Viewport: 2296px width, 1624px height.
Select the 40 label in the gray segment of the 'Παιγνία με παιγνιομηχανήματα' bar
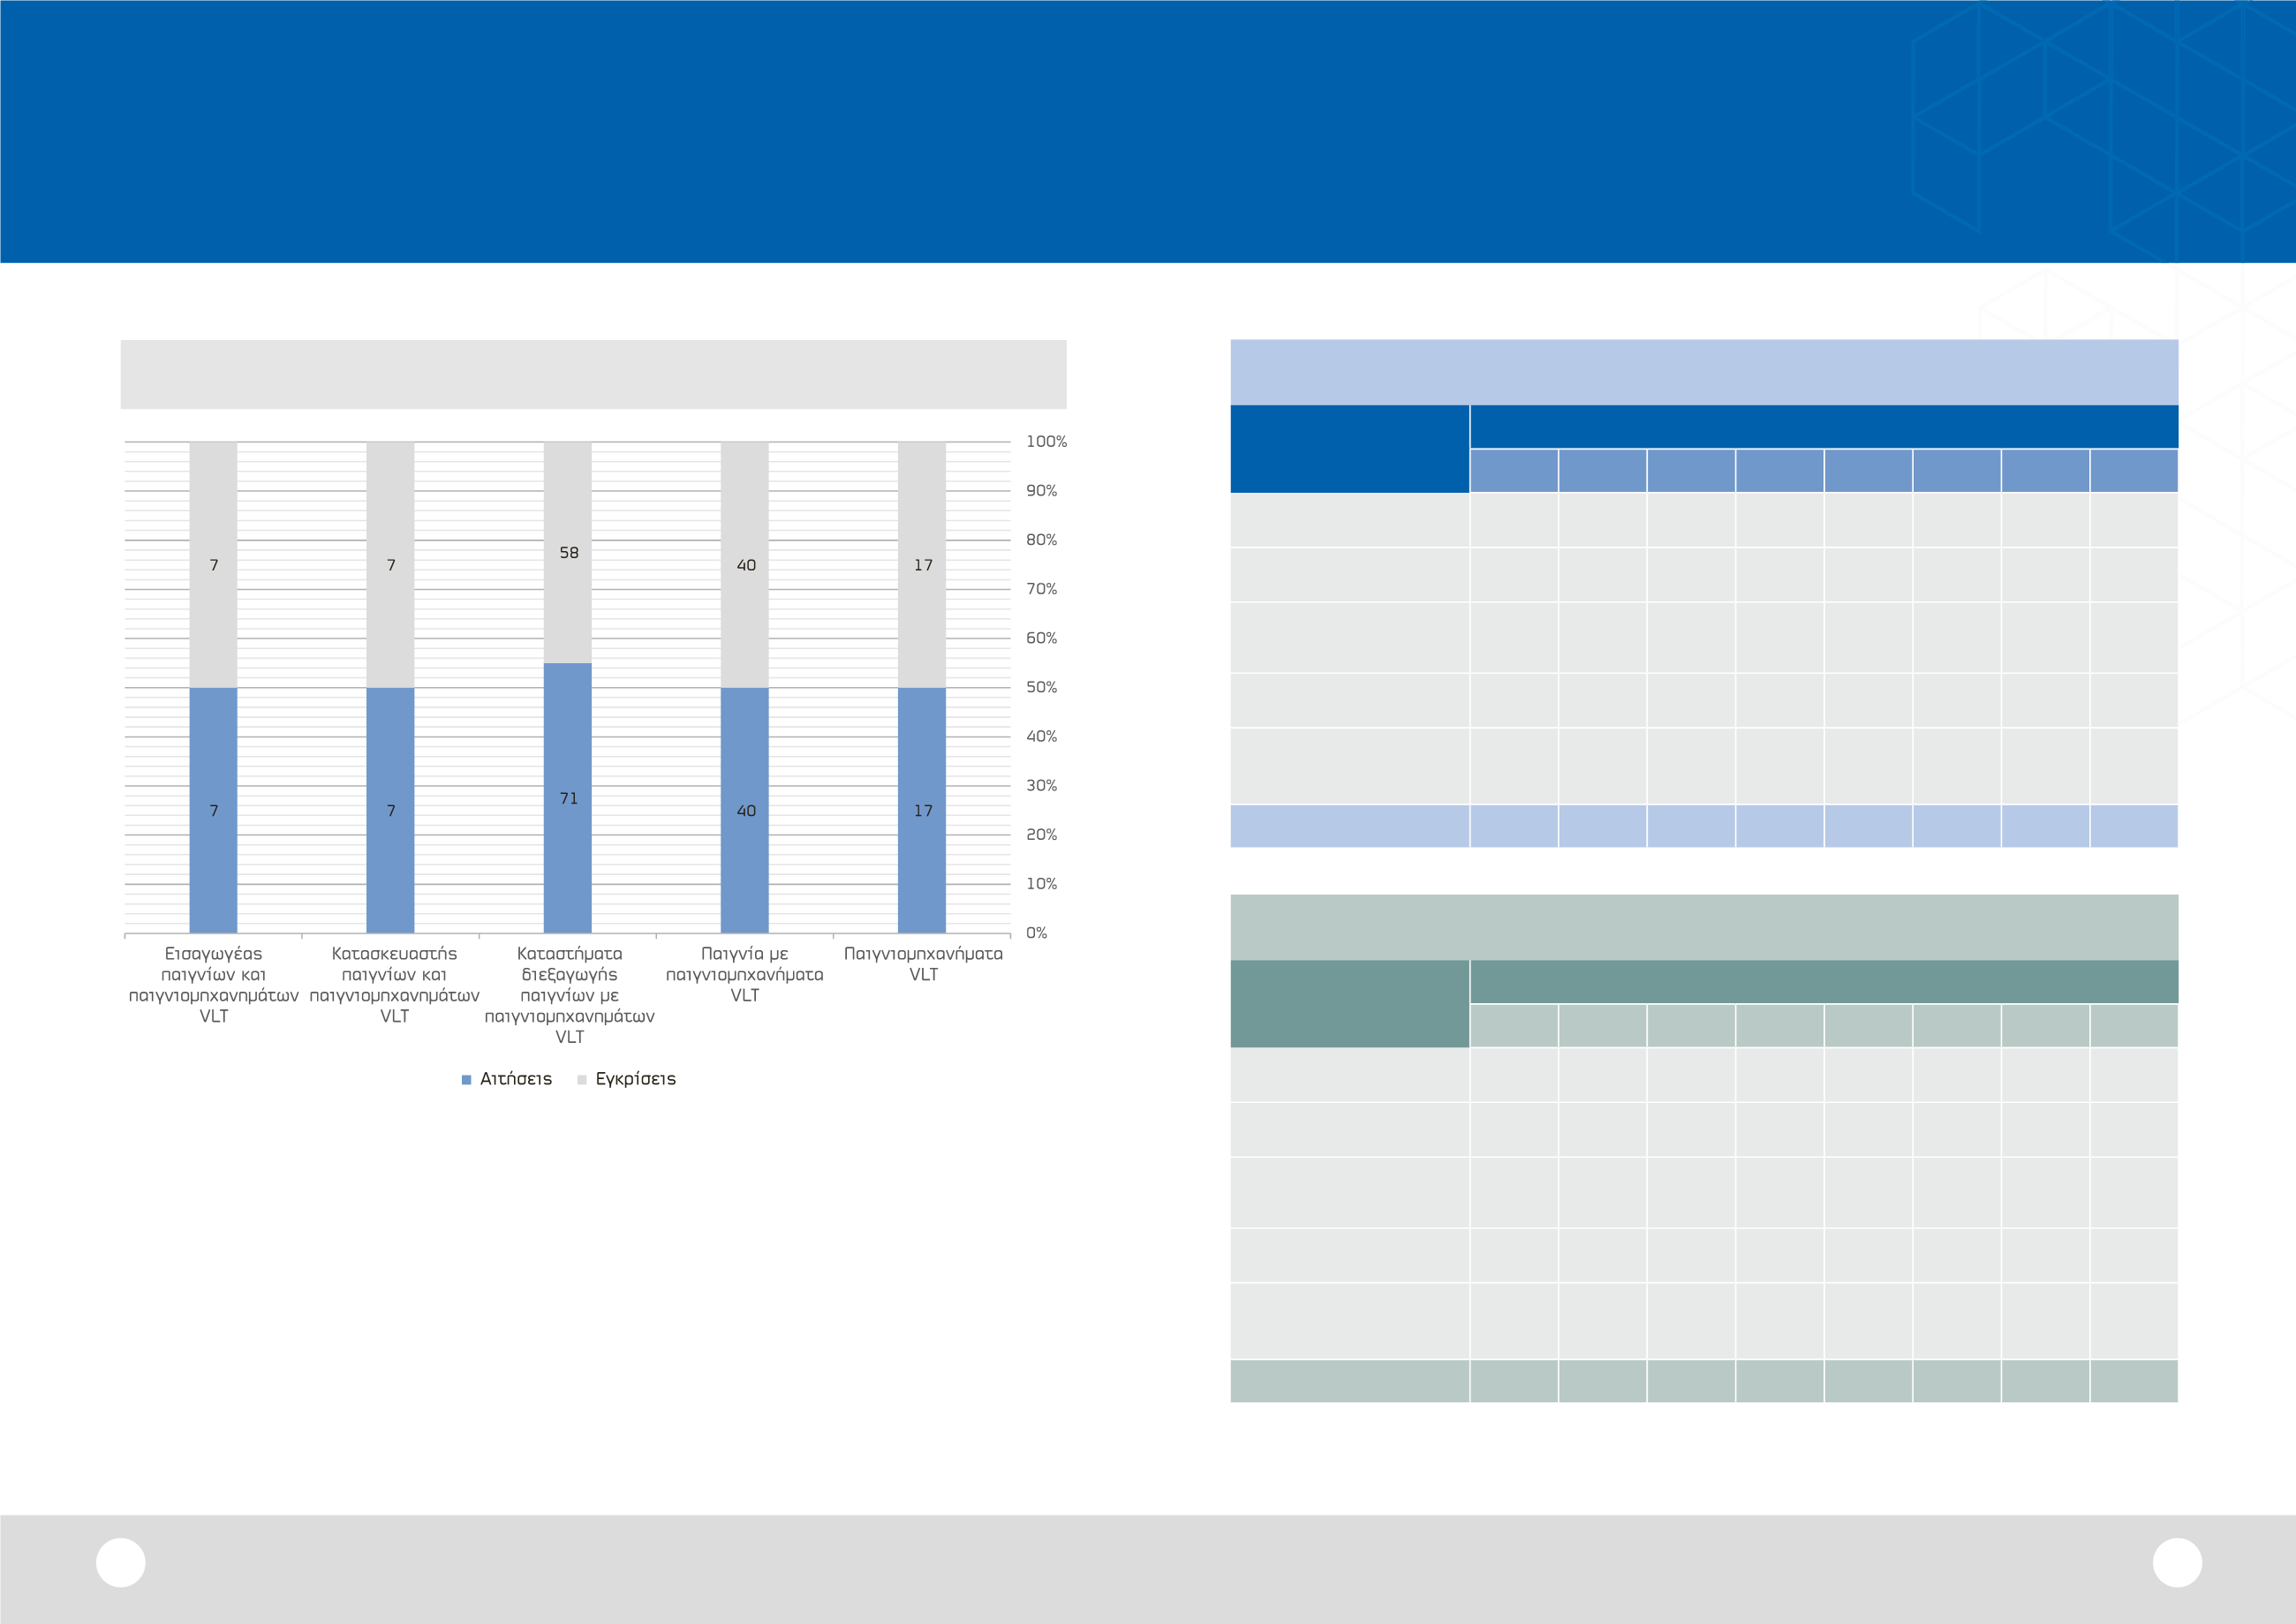[x=746, y=566]
